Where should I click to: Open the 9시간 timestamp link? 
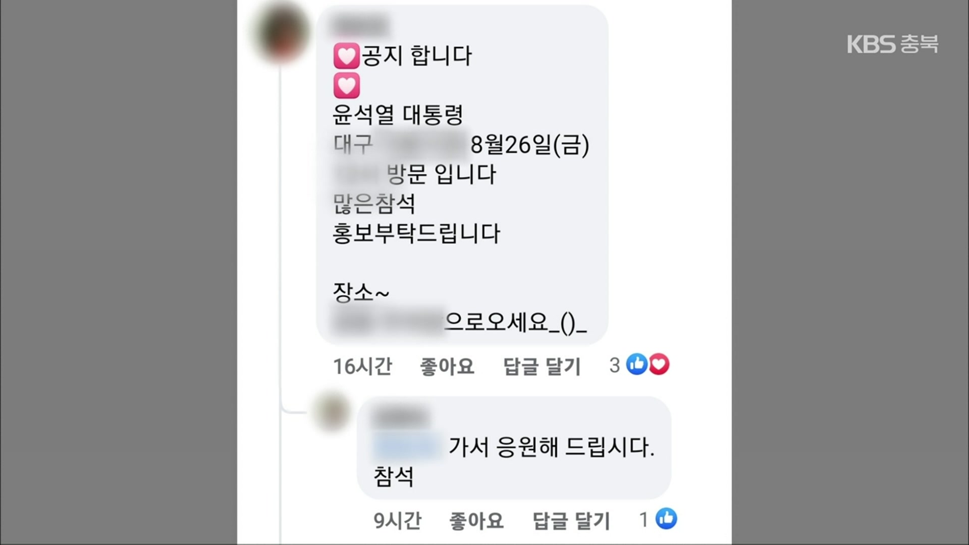coord(397,520)
